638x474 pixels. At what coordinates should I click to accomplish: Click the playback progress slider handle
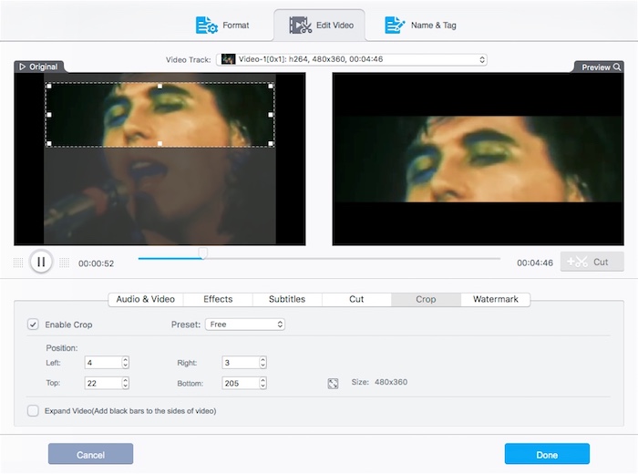click(202, 253)
